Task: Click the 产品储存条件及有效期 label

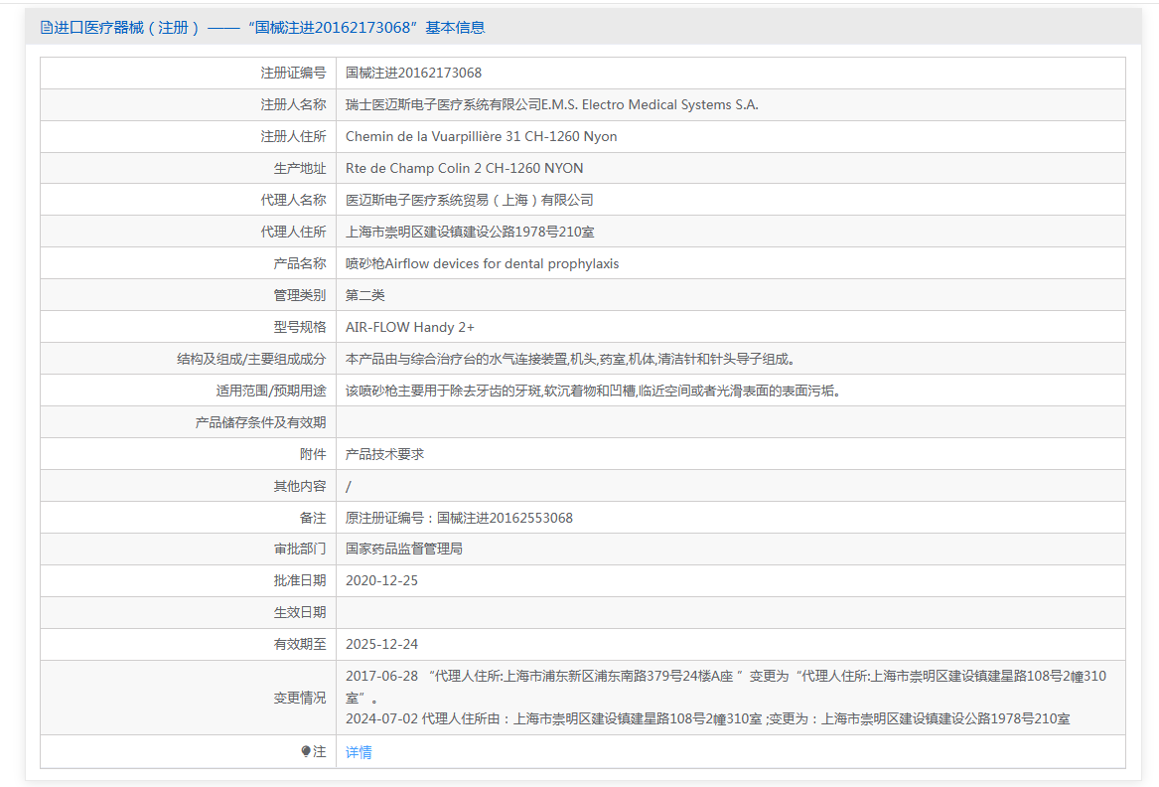Action: click(260, 422)
